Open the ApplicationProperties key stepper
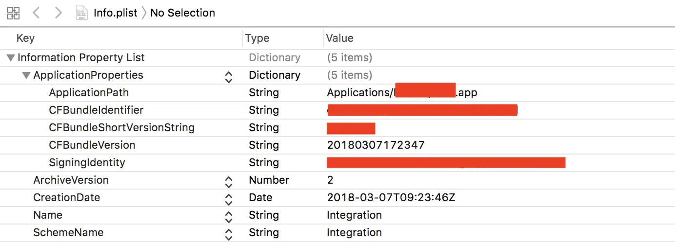Image resolution: width=675 pixels, height=242 pixels. click(x=228, y=76)
